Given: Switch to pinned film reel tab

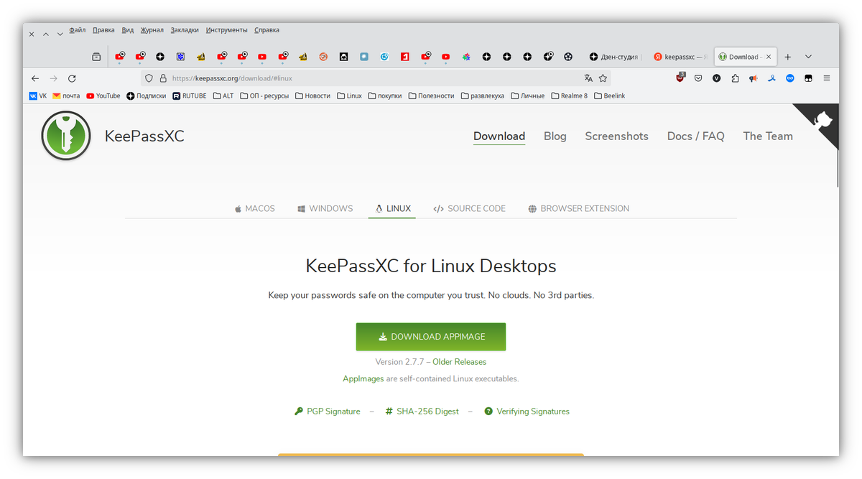Looking at the screenshot, I should click(x=568, y=57).
